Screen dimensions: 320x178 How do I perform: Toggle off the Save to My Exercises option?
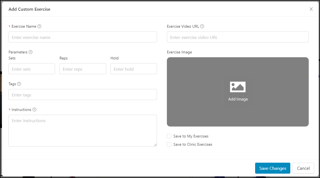click(169, 136)
